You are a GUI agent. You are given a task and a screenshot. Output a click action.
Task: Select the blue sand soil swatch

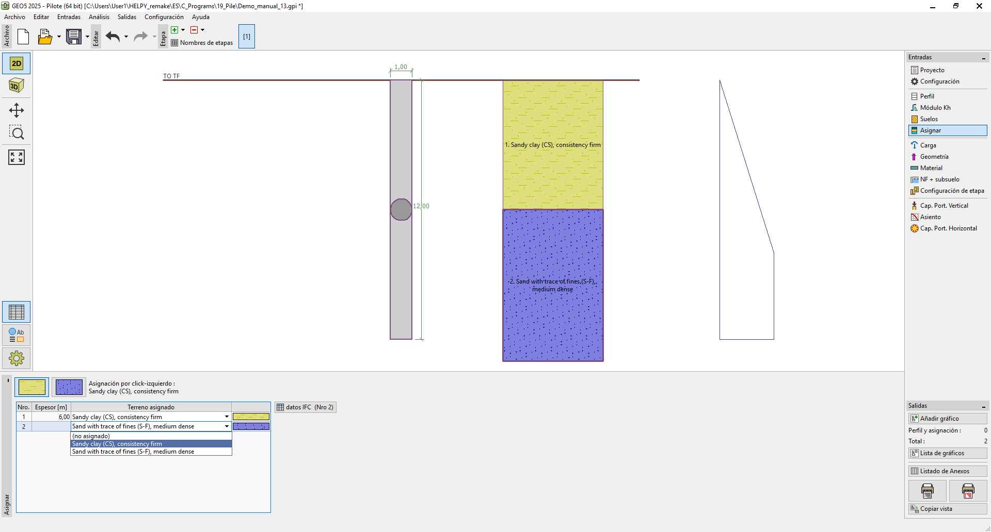(x=69, y=387)
